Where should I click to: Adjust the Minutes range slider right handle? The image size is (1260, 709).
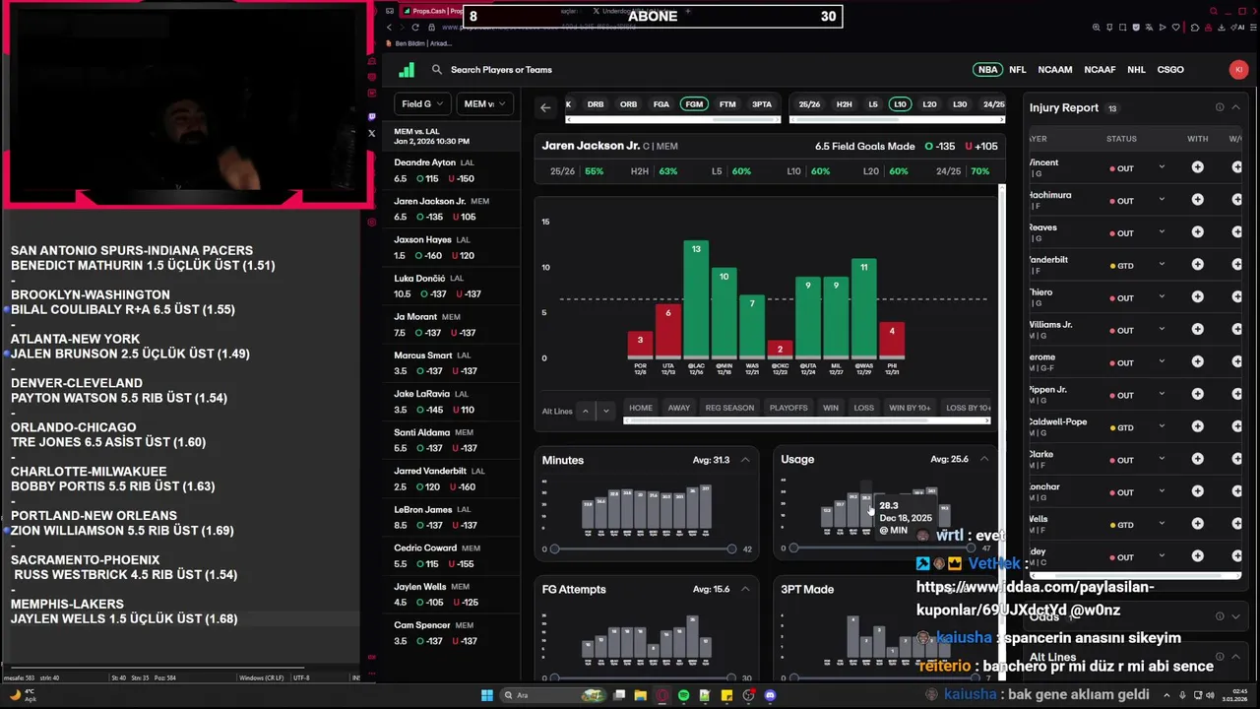click(731, 548)
